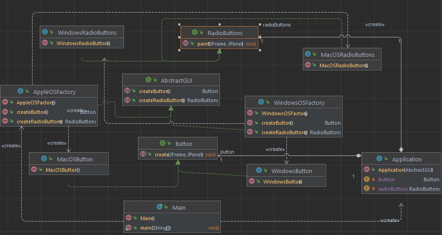Click the interface icon beside RadioButtons
The image size is (442, 235).
[195, 33]
